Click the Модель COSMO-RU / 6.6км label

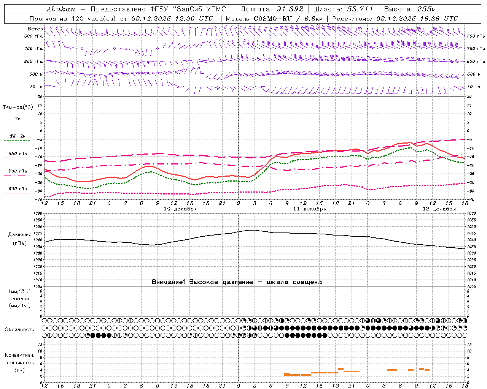274,19
